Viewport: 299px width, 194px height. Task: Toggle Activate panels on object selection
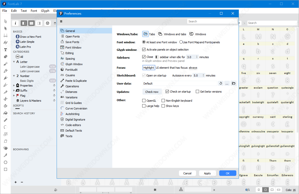pos(144,50)
